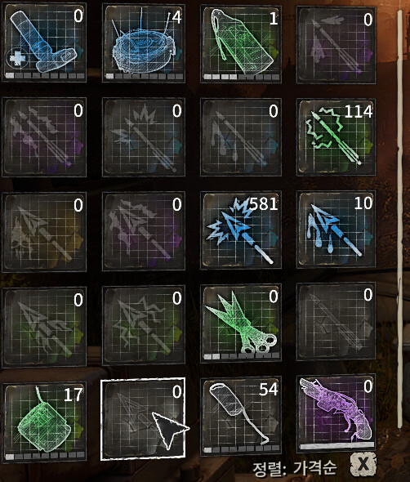Image resolution: width=410 pixels, height=482 pixels.
Task: Click the X sort key button
Action: click(x=363, y=464)
